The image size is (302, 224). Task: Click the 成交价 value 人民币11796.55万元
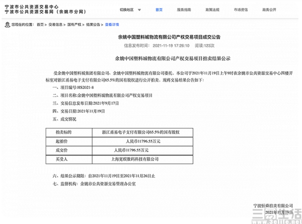click(x=142, y=150)
